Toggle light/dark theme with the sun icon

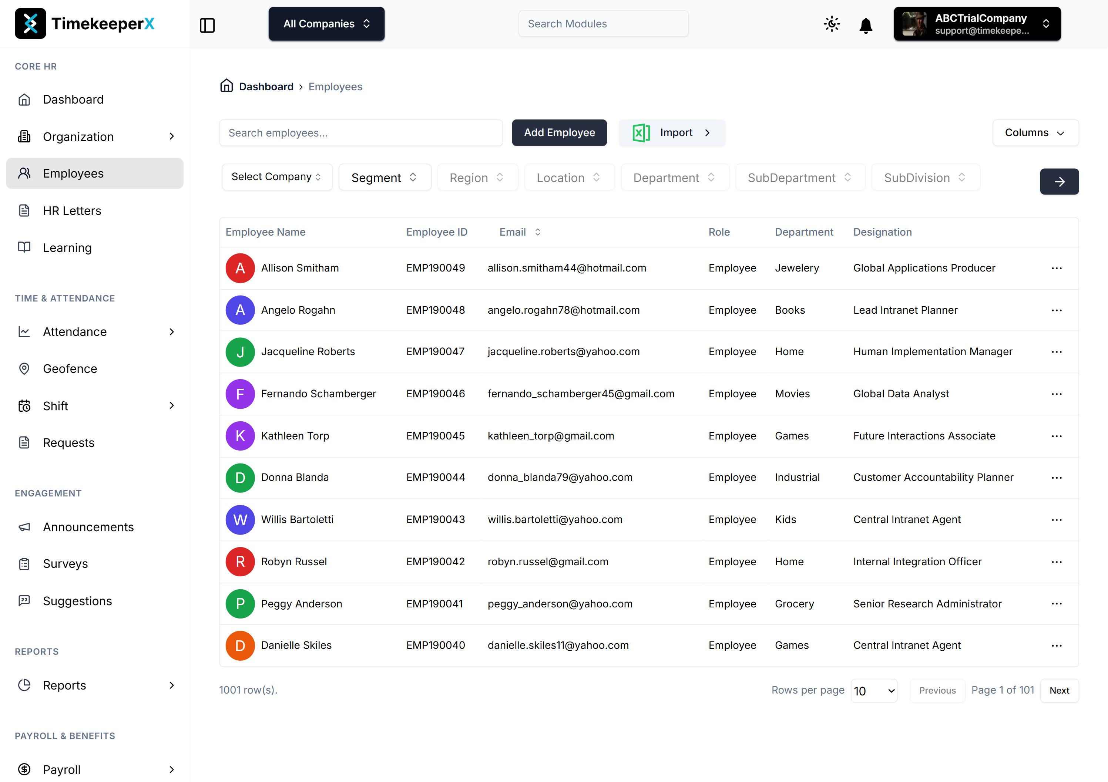(832, 24)
